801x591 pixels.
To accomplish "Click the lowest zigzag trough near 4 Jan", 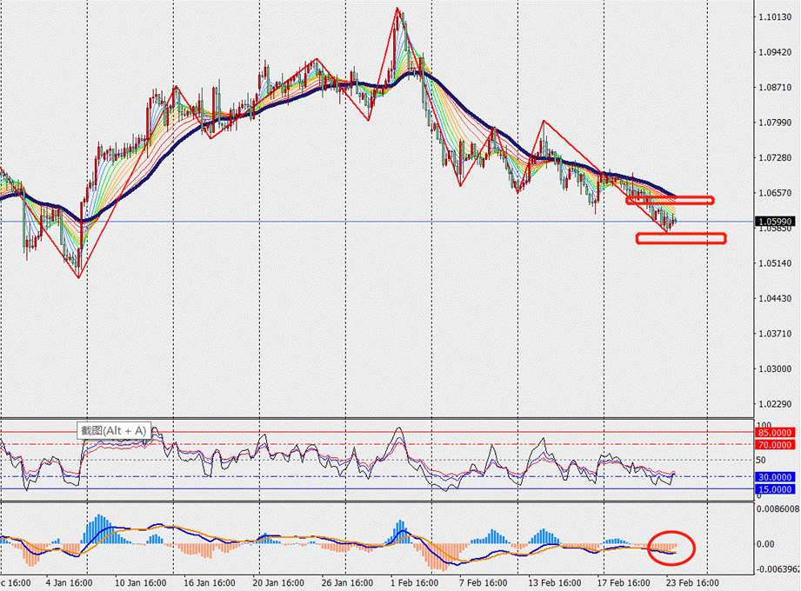I will click(x=78, y=276).
